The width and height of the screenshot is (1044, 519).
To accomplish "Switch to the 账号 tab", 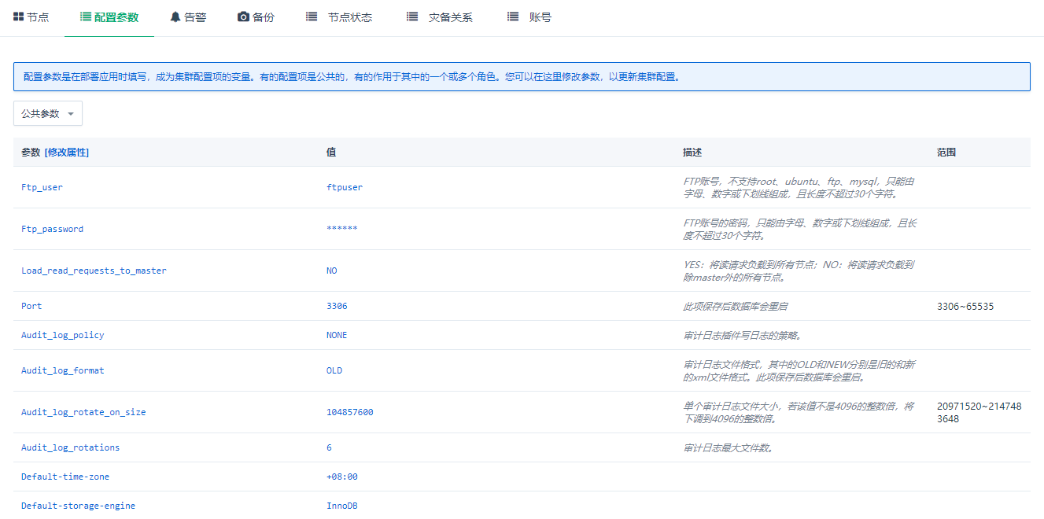I will click(x=529, y=17).
